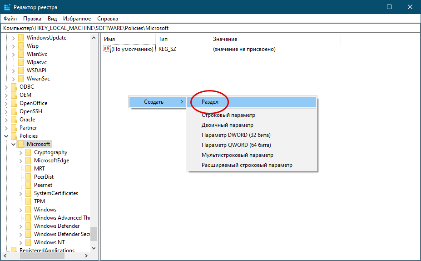Click tree horizontal scrollbar left arrow

point(5,256)
